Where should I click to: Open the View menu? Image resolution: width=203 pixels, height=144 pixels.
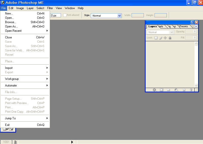click(59, 8)
